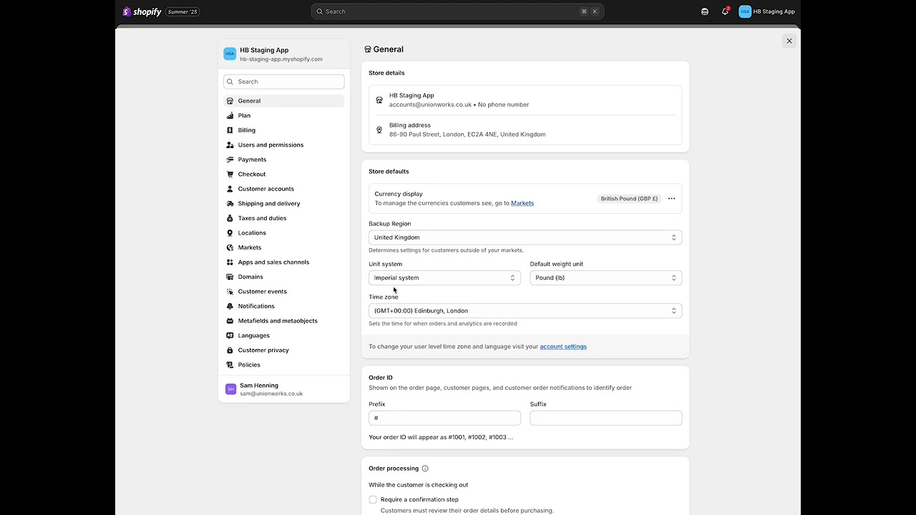Go to Billing settings
916x515 pixels.
(284, 130)
